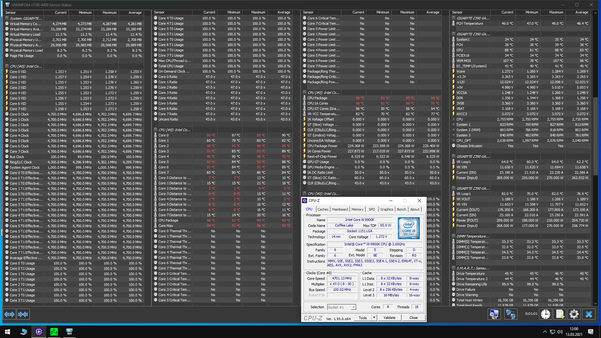Screen dimensions: 601x338
Task: Click the 0:01:01 elapsed timer
Action: (531, 314)
